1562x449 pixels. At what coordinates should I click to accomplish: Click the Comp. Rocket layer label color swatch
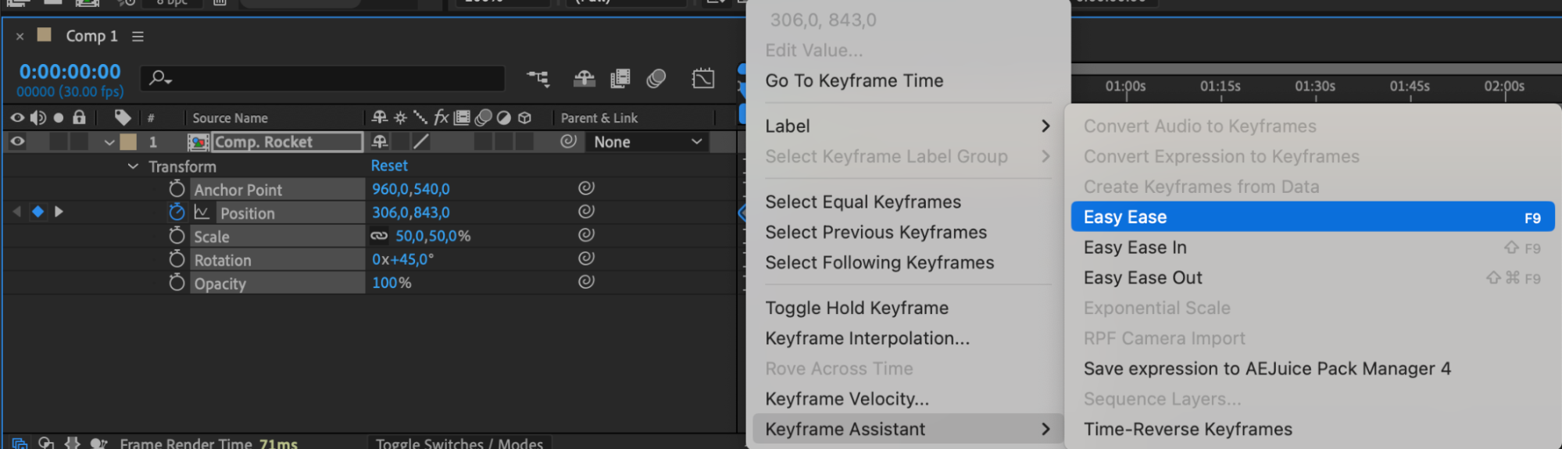[128, 141]
